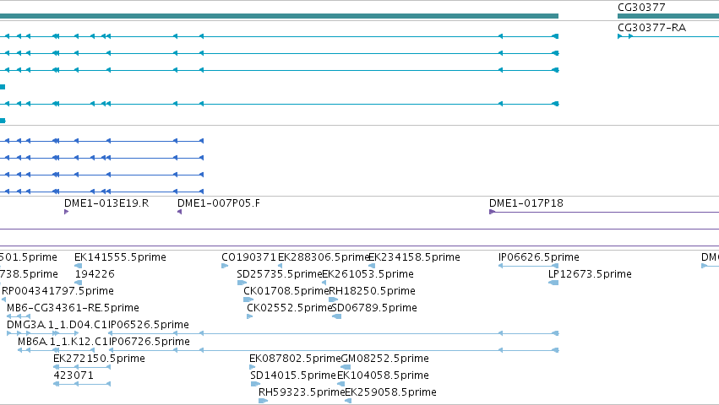Click the DMG3A.1_1.D04.C1 label
Screen dimensions: 719x405
pyautogui.click(x=57, y=325)
